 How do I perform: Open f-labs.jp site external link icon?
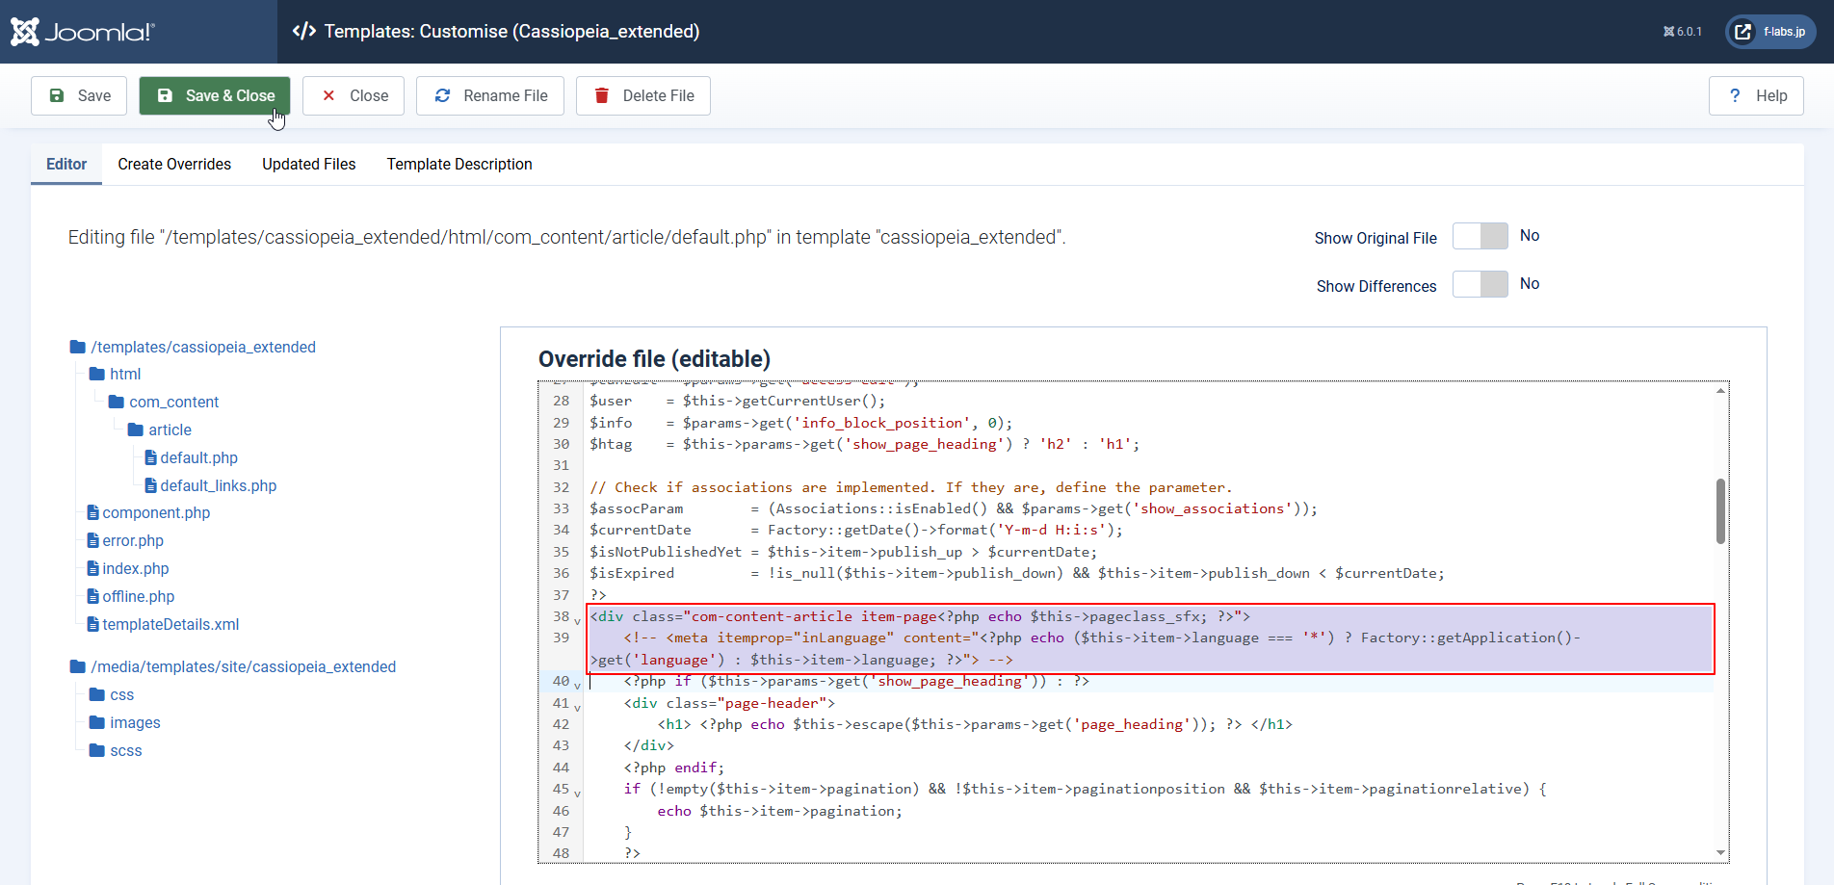pos(1743,32)
